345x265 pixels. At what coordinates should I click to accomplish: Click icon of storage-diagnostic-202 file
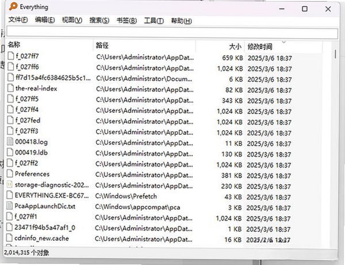click(x=10, y=184)
